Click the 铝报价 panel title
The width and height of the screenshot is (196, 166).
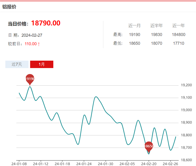[x=9, y=7]
